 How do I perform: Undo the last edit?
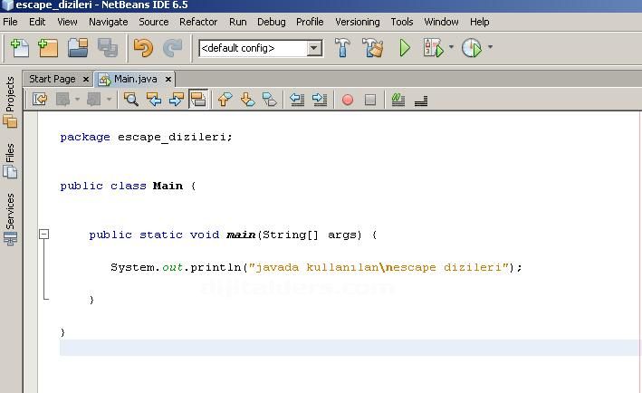143,48
